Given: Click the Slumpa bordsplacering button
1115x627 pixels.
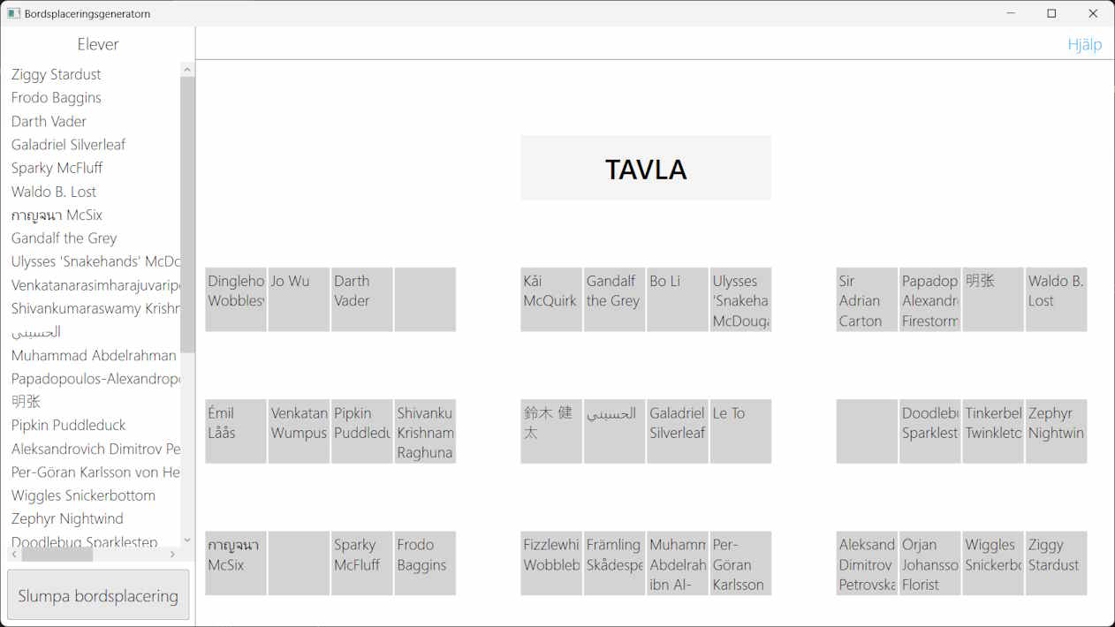Looking at the screenshot, I should click(x=98, y=594).
